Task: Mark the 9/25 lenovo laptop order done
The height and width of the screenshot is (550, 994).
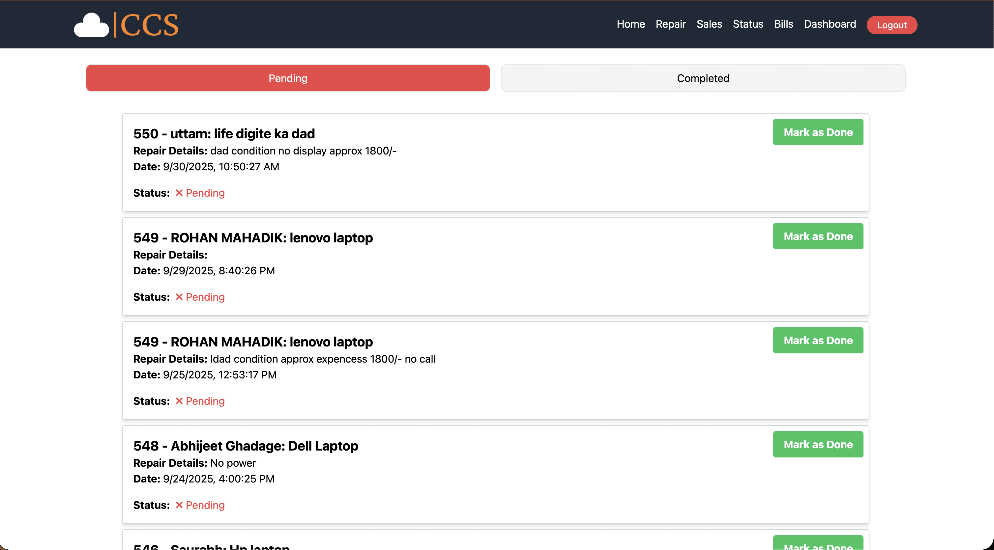Action: pos(818,340)
